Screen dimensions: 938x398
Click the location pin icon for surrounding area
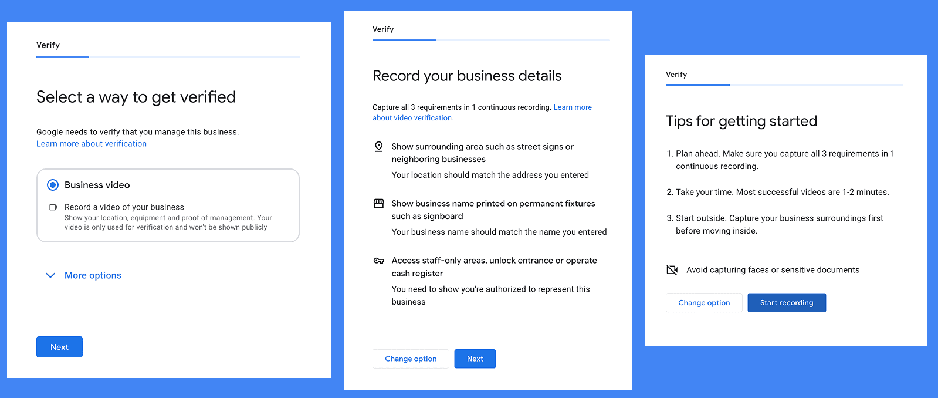point(379,147)
